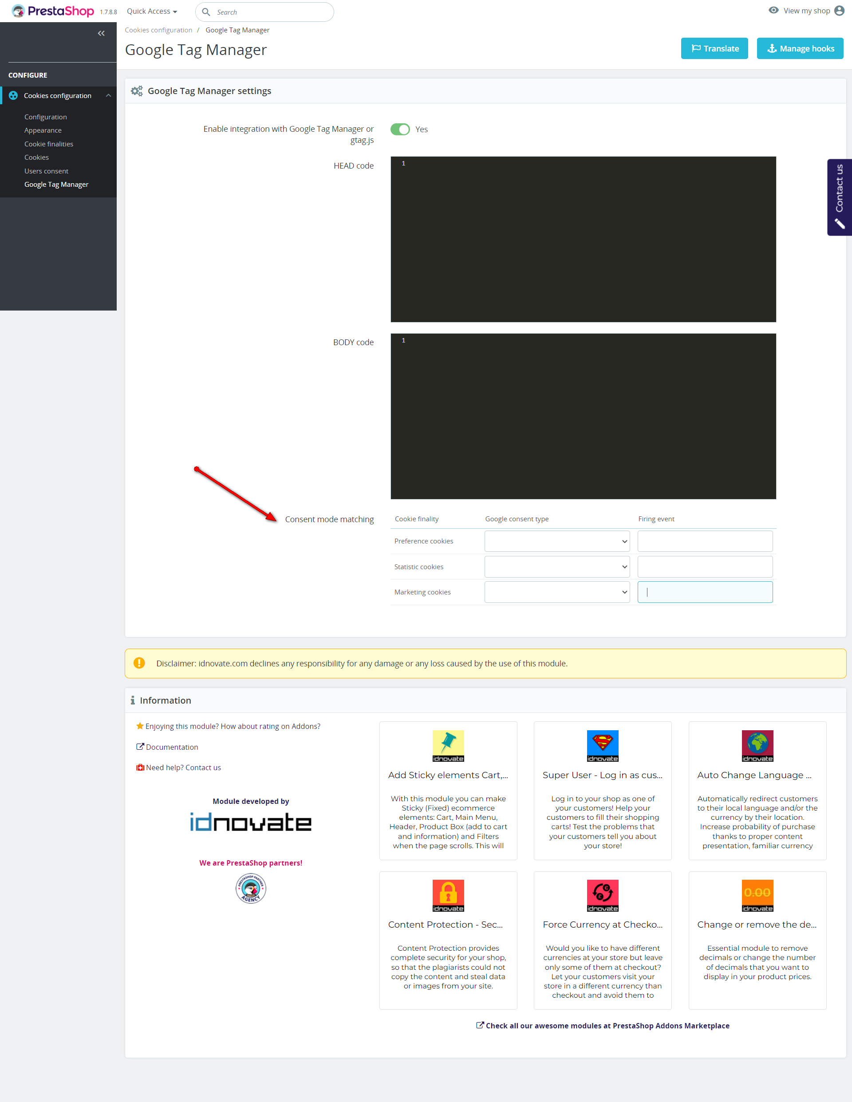Open Cookie finalities in sidebar

(49, 144)
